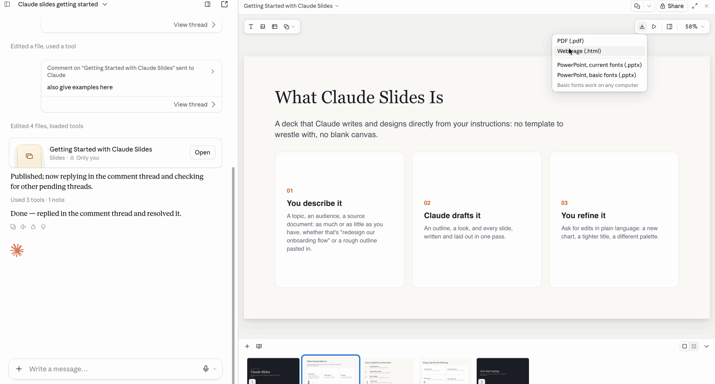Click the Claude starburst logo
This screenshot has height=384, width=715.
click(17, 251)
